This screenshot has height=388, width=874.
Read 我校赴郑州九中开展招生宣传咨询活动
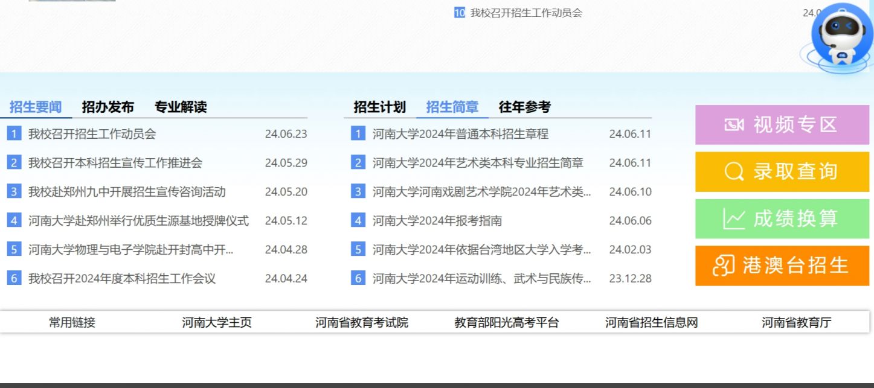click(x=127, y=192)
